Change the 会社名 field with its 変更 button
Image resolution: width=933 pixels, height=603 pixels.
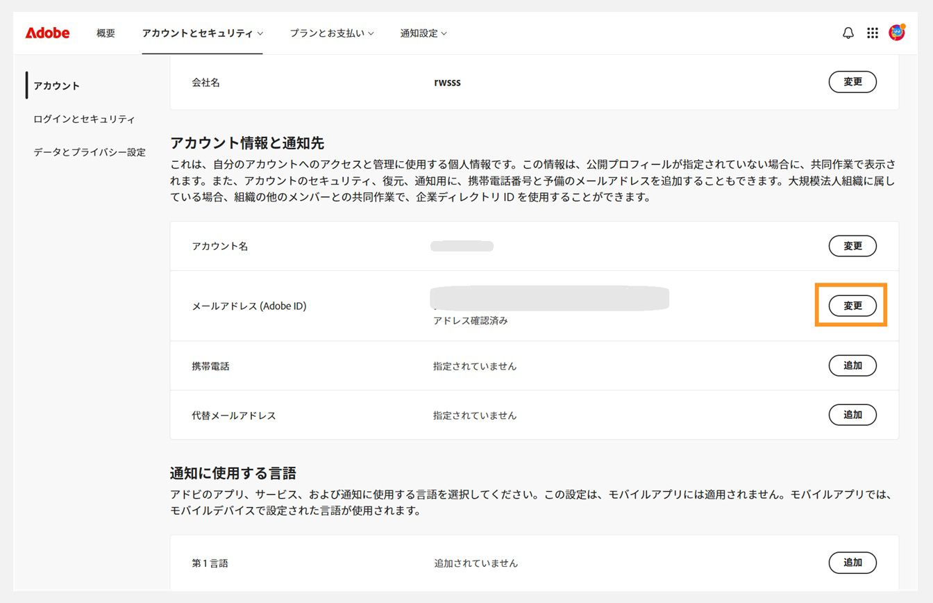click(x=852, y=81)
